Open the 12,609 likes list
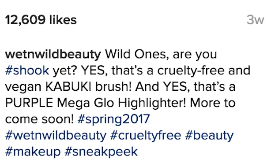This screenshot has width=271, height=163. (x=41, y=20)
